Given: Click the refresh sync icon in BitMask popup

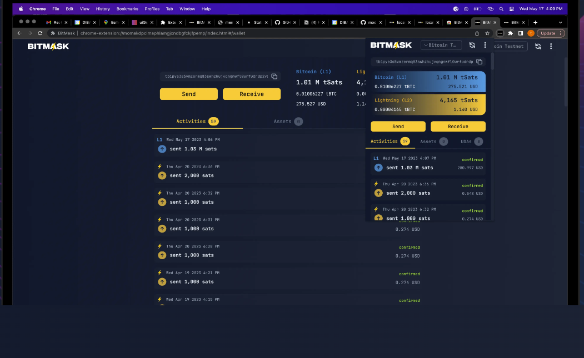Looking at the screenshot, I should click(x=472, y=45).
